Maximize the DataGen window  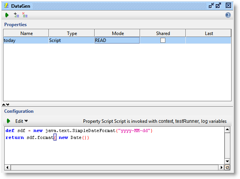coord(218,6)
